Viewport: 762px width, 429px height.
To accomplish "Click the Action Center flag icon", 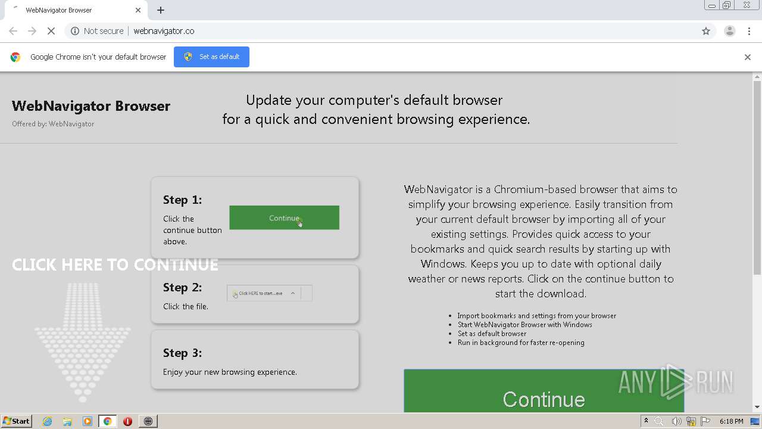I will point(705,421).
